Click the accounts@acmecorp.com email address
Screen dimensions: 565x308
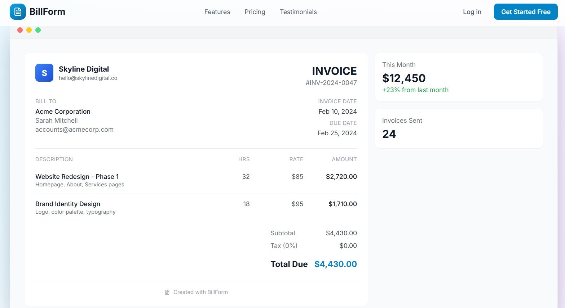(74, 130)
